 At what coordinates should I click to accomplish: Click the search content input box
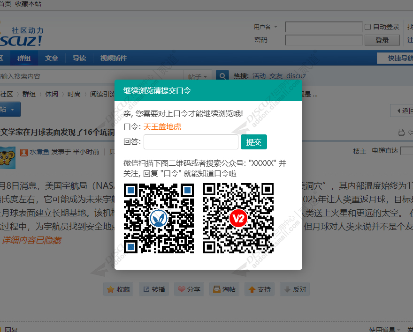click(x=92, y=76)
